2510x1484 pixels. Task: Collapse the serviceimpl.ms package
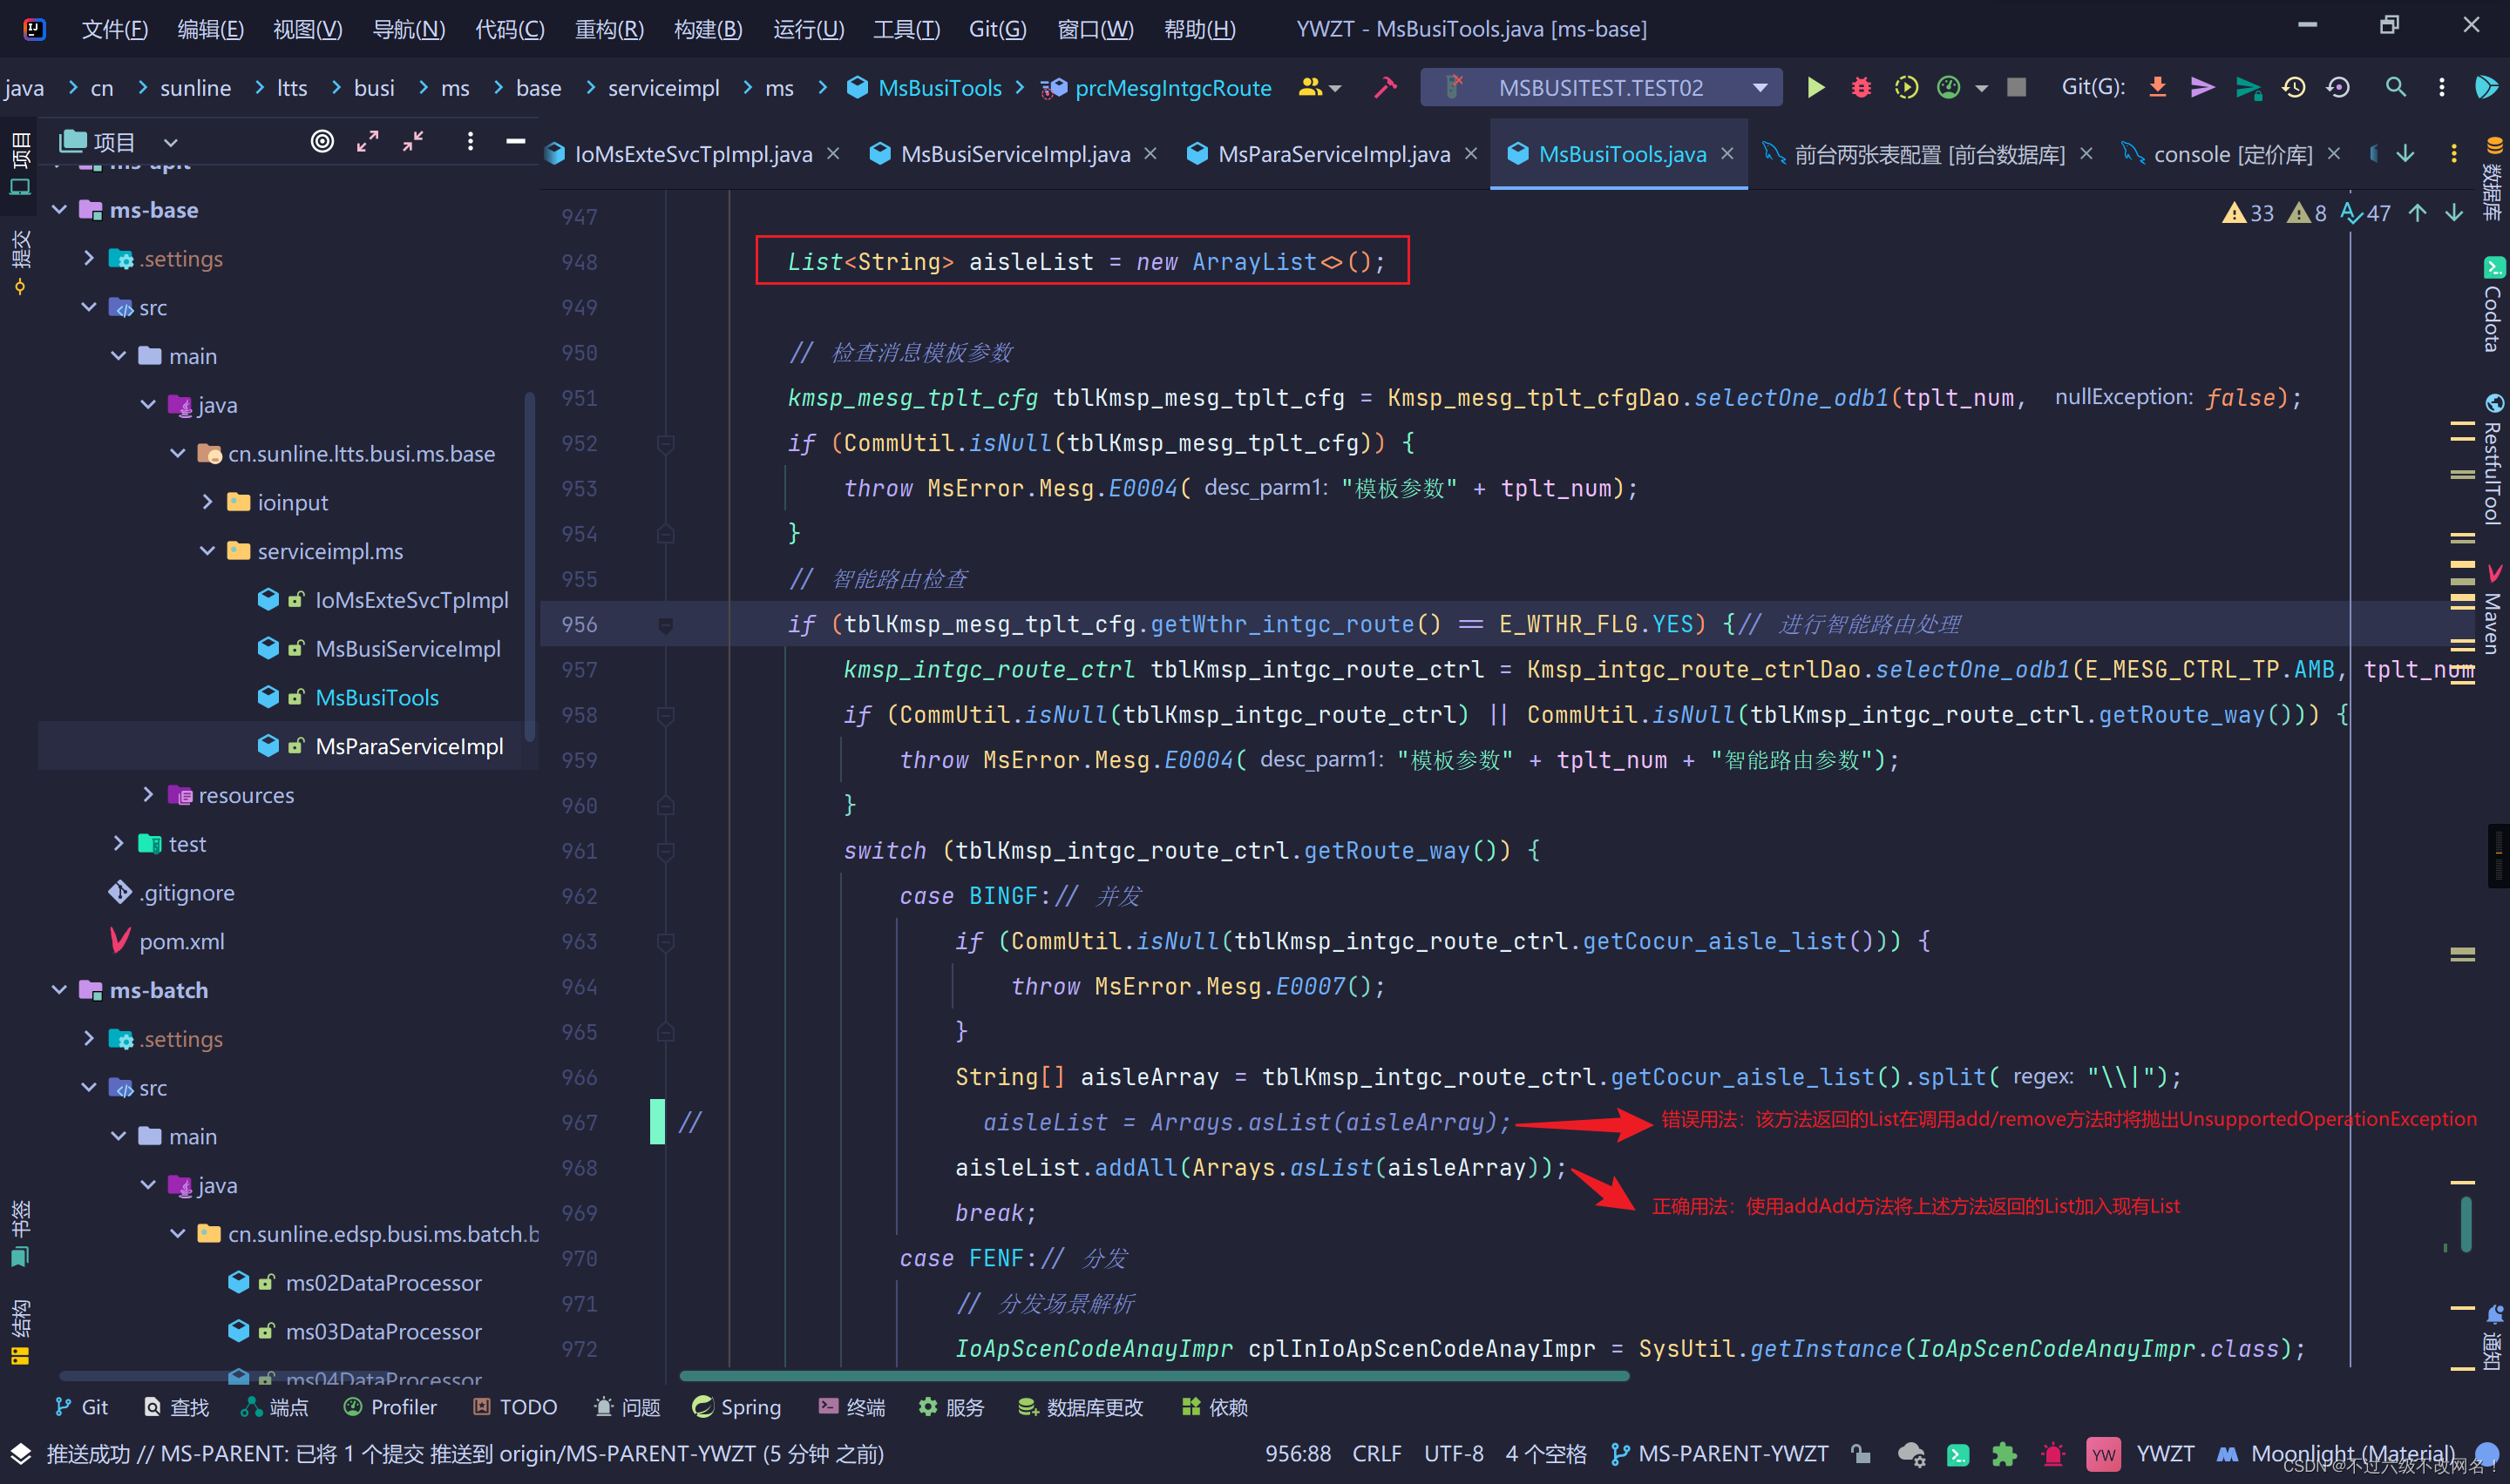(207, 551)
